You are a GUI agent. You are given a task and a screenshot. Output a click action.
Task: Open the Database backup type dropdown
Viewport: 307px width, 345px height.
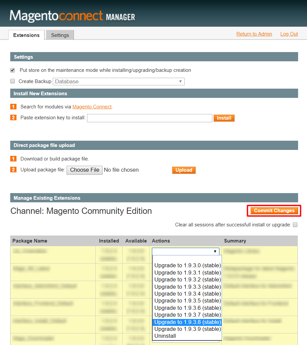coord(118,81)
